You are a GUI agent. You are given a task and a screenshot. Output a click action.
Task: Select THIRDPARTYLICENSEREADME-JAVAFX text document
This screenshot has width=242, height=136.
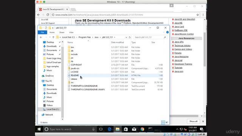(x=88, y=90)
